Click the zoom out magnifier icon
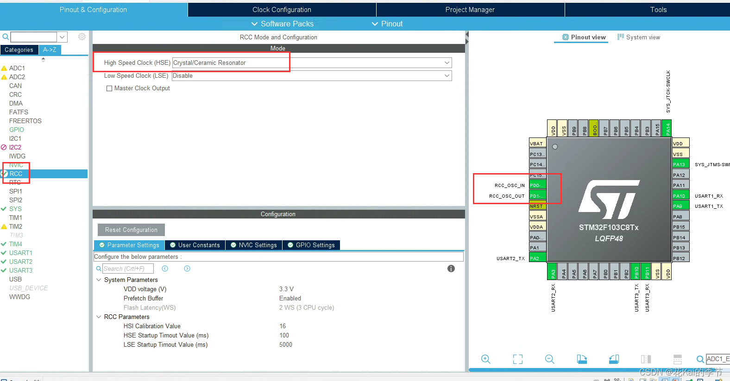 (x=550, y=359)
